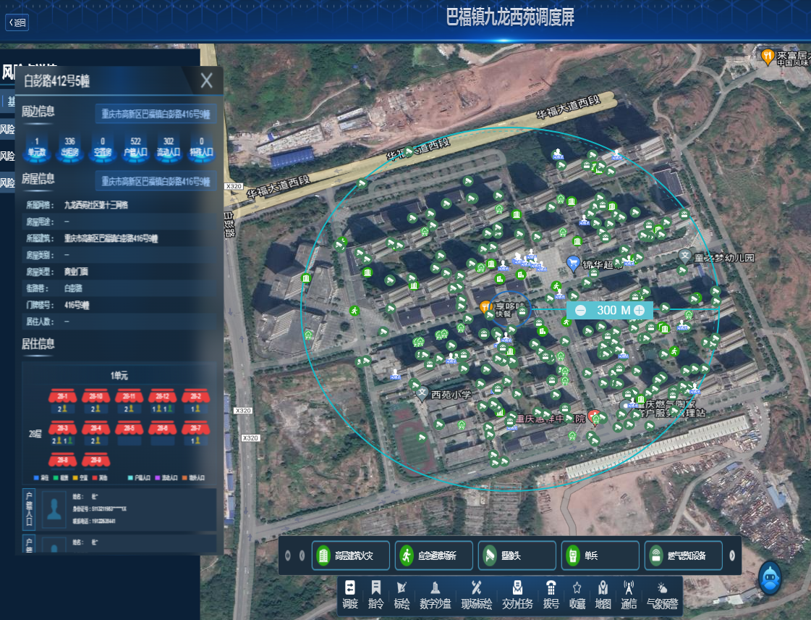Toggle the 高层建筑火灾 layer

pyautogui.click(x=352, y=556)
